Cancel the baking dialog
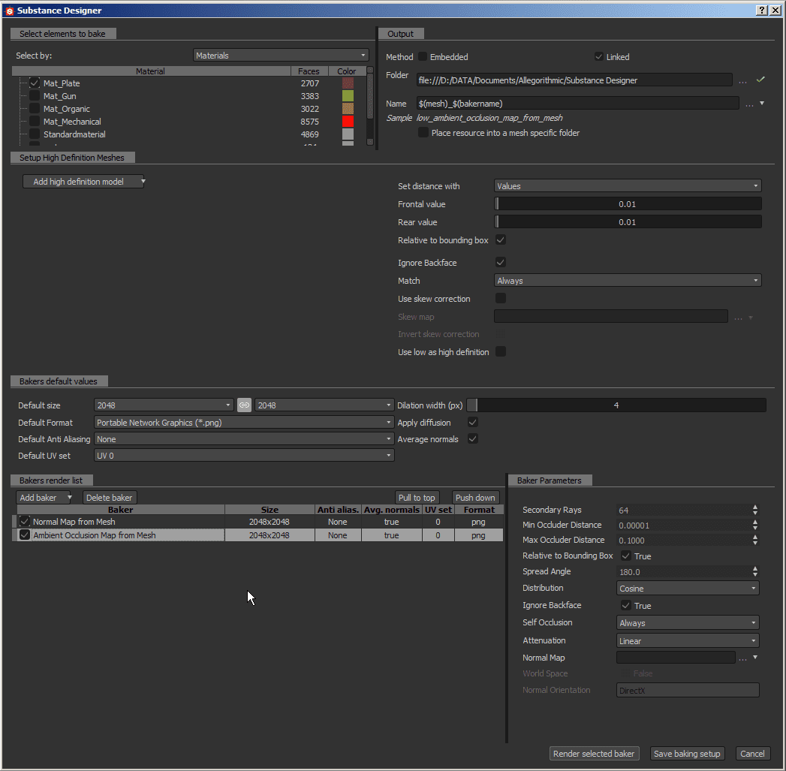The width and height of the screenshot is (786, 771). (x=752, y=754)
